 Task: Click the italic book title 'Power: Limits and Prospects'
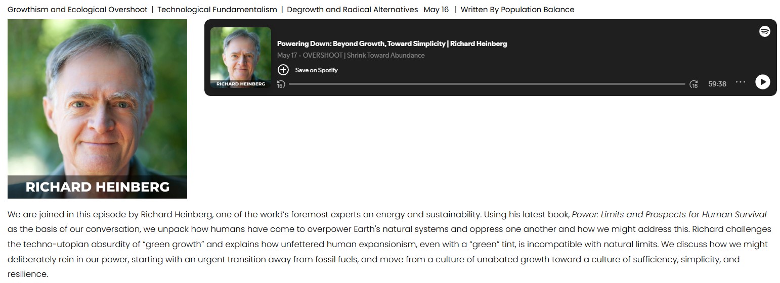click(669, 214)
